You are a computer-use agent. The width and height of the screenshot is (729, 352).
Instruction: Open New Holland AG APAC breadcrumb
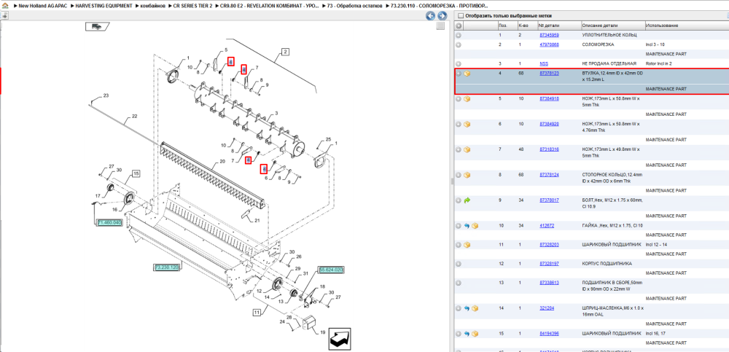point(43,6)
